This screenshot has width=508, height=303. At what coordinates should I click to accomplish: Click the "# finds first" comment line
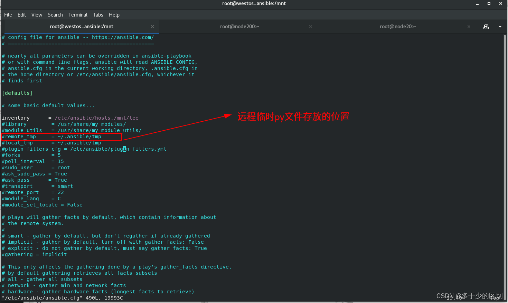22,81
